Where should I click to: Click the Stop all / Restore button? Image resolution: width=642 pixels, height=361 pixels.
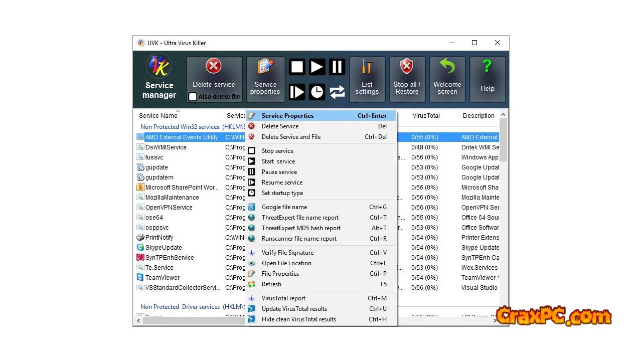point(407,80)
